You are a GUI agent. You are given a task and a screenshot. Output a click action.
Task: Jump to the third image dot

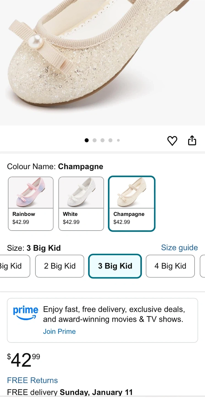pos(102,140)
